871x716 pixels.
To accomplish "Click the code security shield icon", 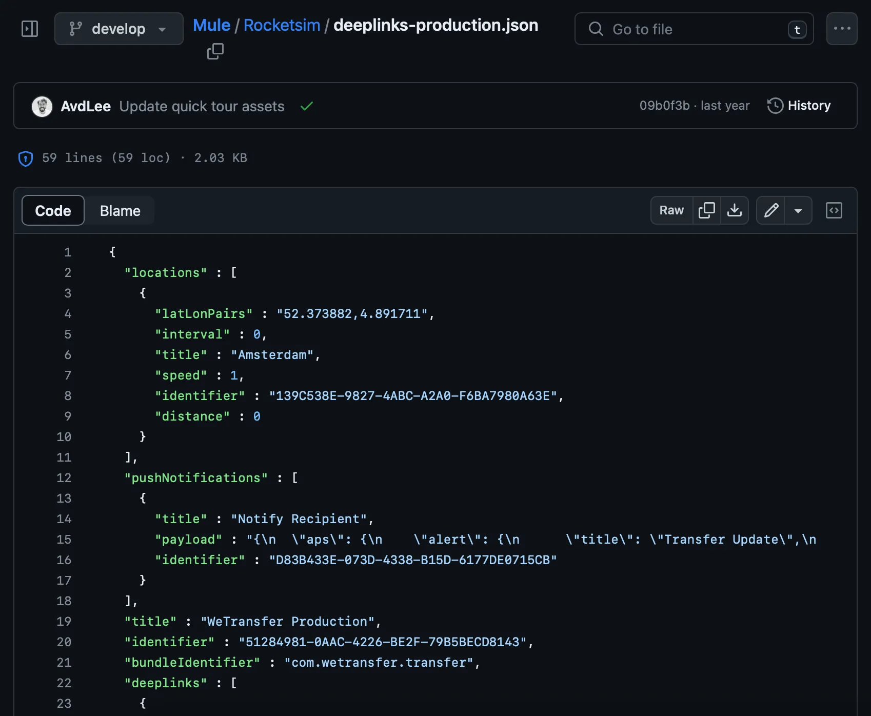I will coord(26,158).
